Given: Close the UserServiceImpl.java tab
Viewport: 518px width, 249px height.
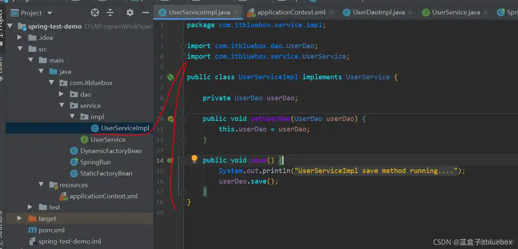Looking at the screenshot, I should coord(236,13).
